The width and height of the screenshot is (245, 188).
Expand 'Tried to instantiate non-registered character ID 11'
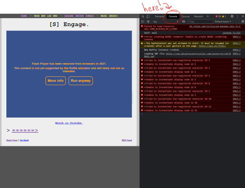point(145,107)
